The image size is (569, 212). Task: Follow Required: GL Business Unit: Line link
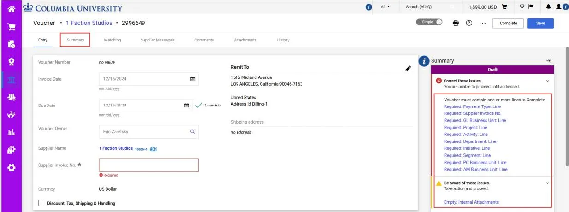tap(475, 120)
